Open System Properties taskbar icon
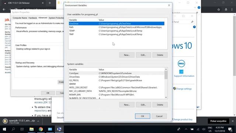Viewport: 236px width, 133px height. pos(59,129)
